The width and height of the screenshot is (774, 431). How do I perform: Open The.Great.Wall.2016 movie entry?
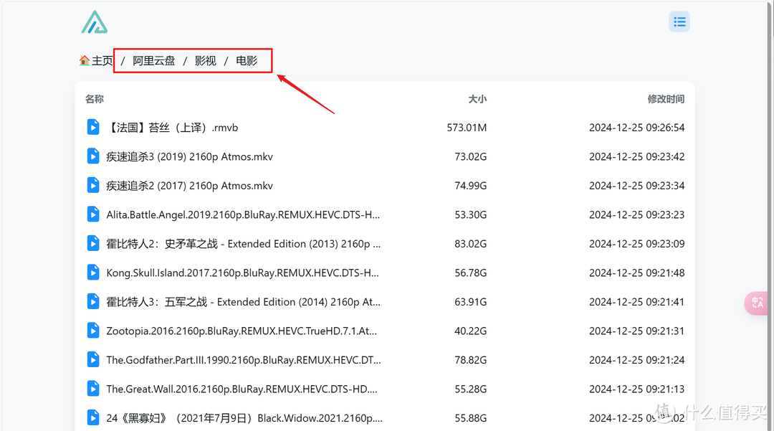(x=240, y=388)
